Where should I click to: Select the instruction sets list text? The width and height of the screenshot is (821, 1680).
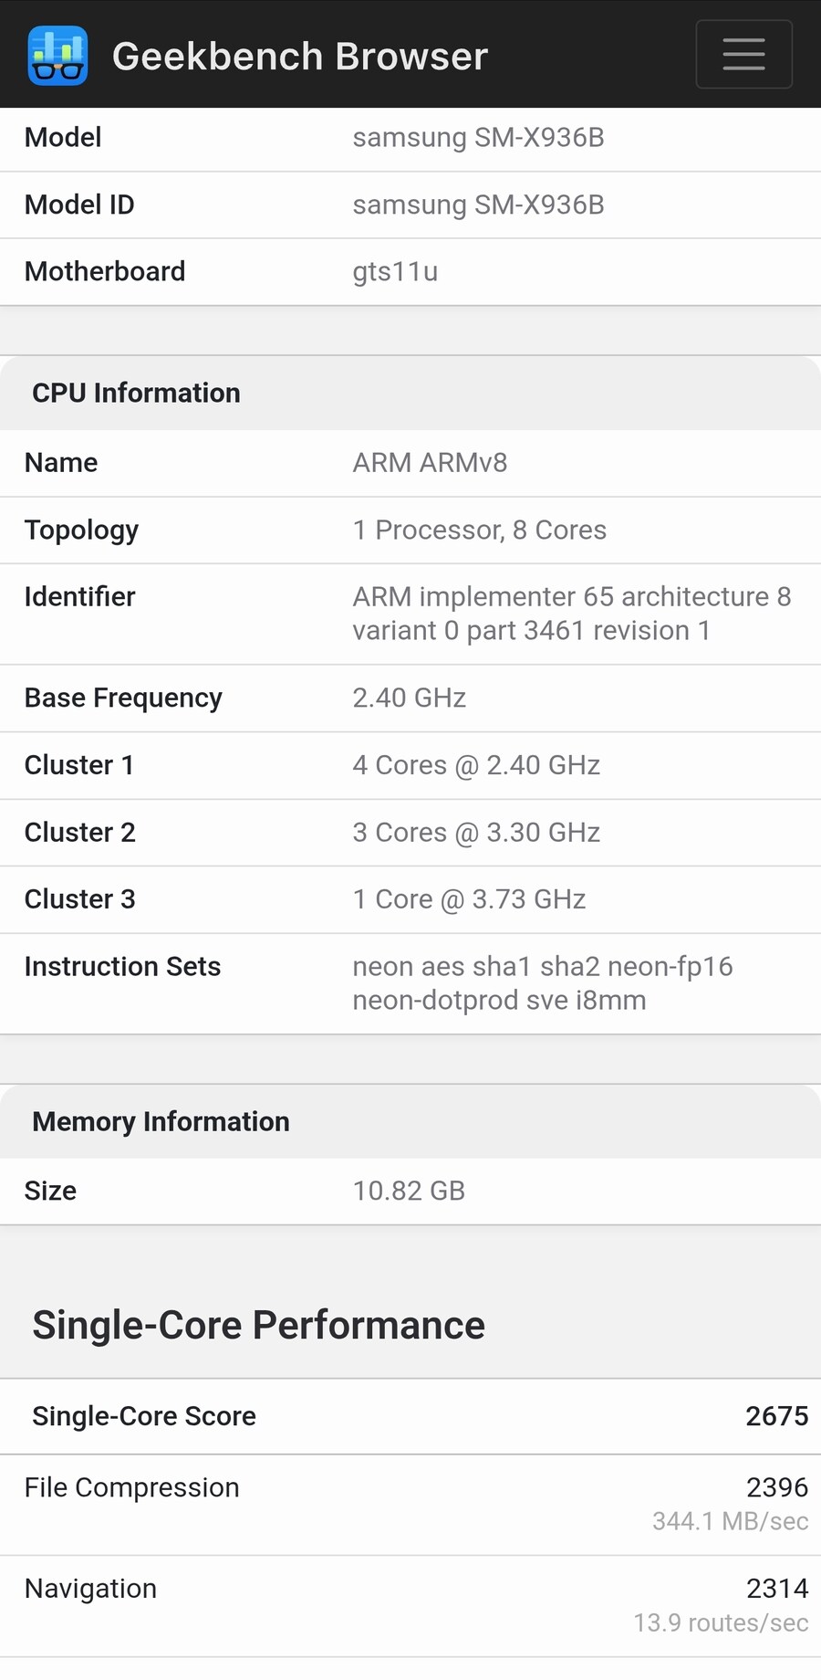pos(543,983)
